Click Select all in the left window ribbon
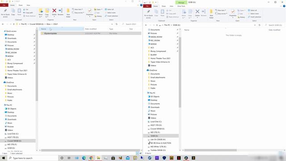The width and height of the screenshot is (286, 161). (x=109, y=9)
